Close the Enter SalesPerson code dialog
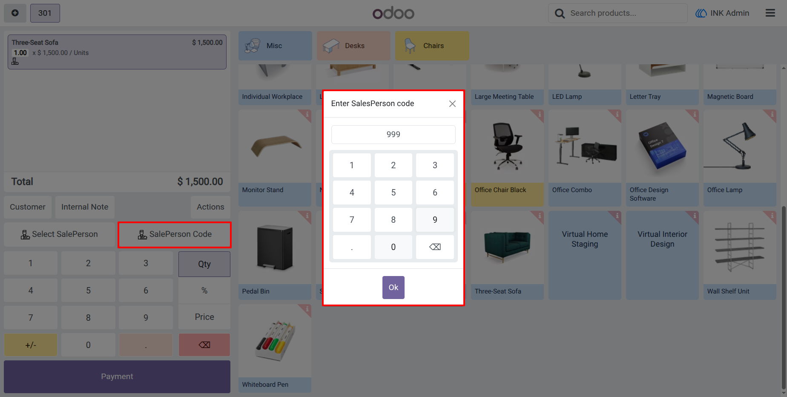The width and height of the screenshot is (787, 397). point(452,104)
